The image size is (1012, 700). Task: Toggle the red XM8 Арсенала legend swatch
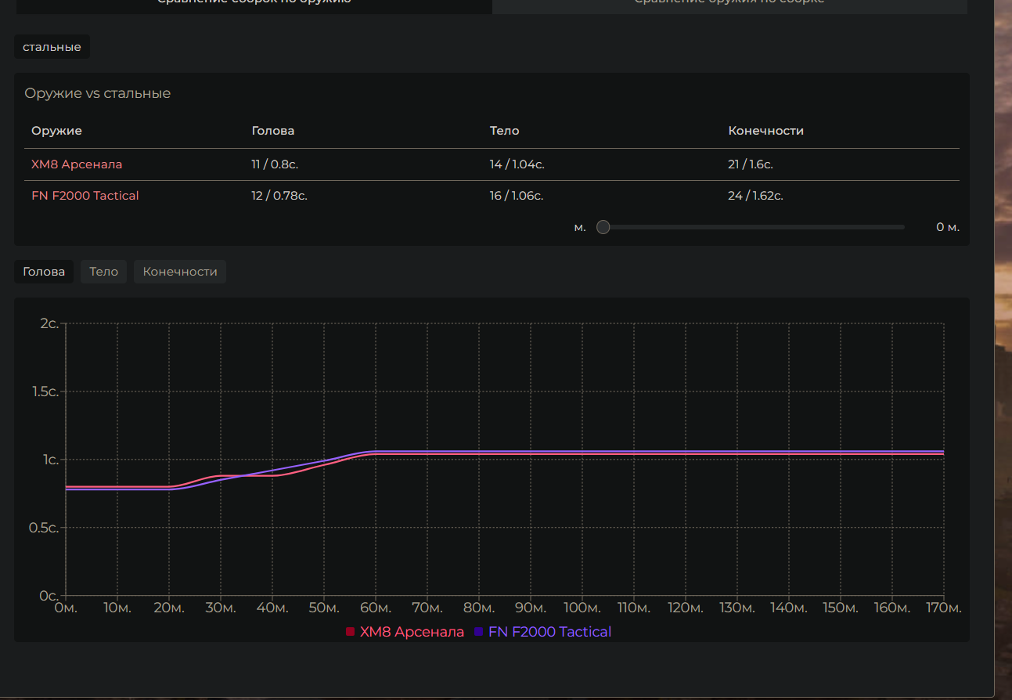pos(350,632)
